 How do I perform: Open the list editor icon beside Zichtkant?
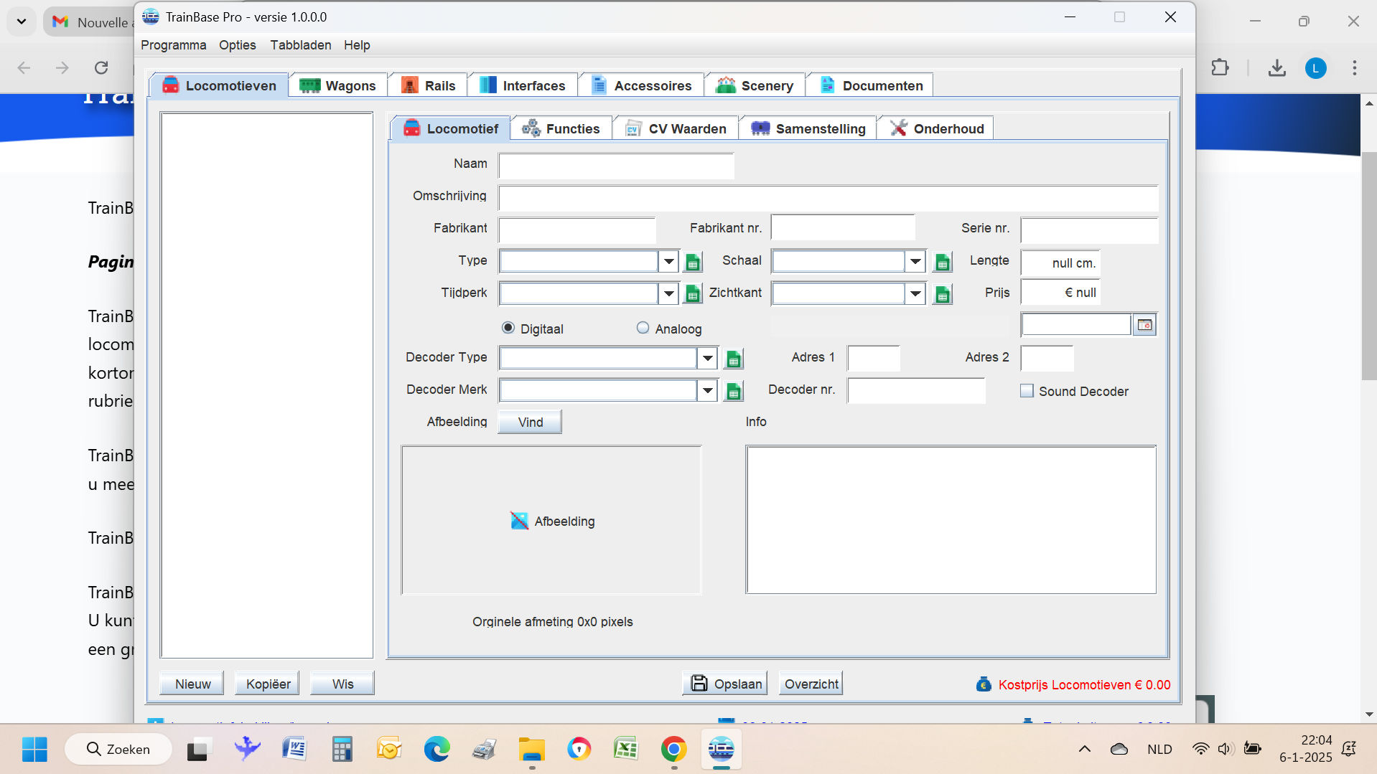coord(943,293)
